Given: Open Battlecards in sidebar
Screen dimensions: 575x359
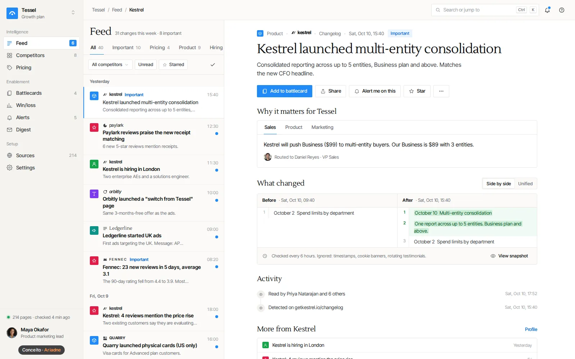Looking at the screenshot, I should pyautogui.click(x=42, y=93).
